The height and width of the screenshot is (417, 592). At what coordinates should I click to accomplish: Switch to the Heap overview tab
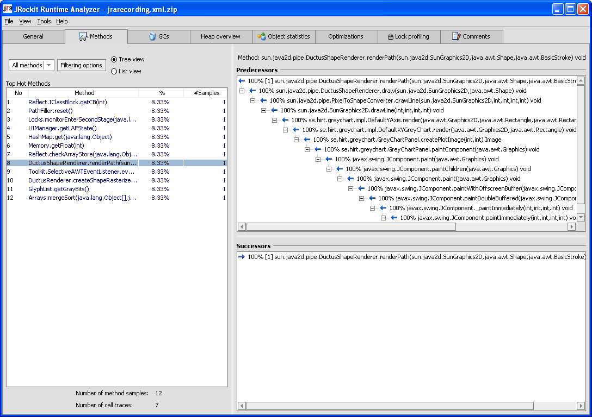point(220,36)
